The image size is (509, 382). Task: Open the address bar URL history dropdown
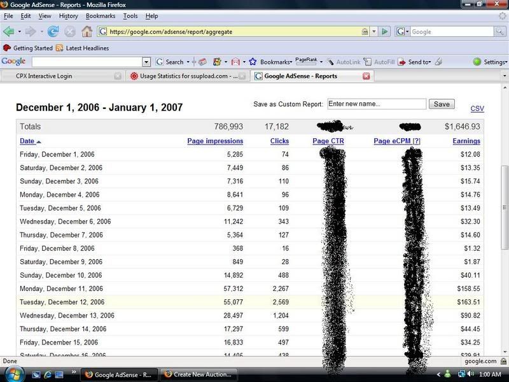[374, 31]
